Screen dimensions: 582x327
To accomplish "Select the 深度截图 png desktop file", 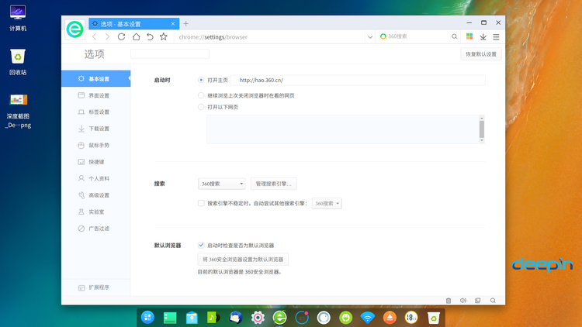I will (18, 111).
